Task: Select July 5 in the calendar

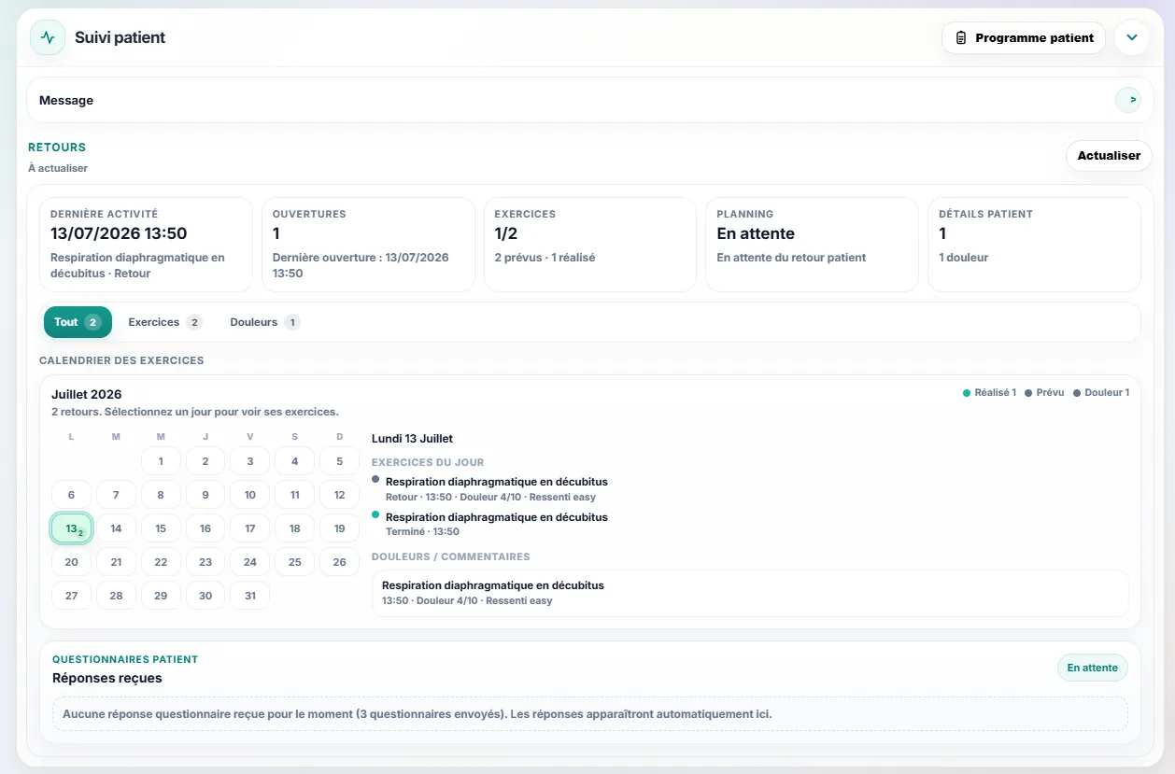Action: click(x=340, y=461)
